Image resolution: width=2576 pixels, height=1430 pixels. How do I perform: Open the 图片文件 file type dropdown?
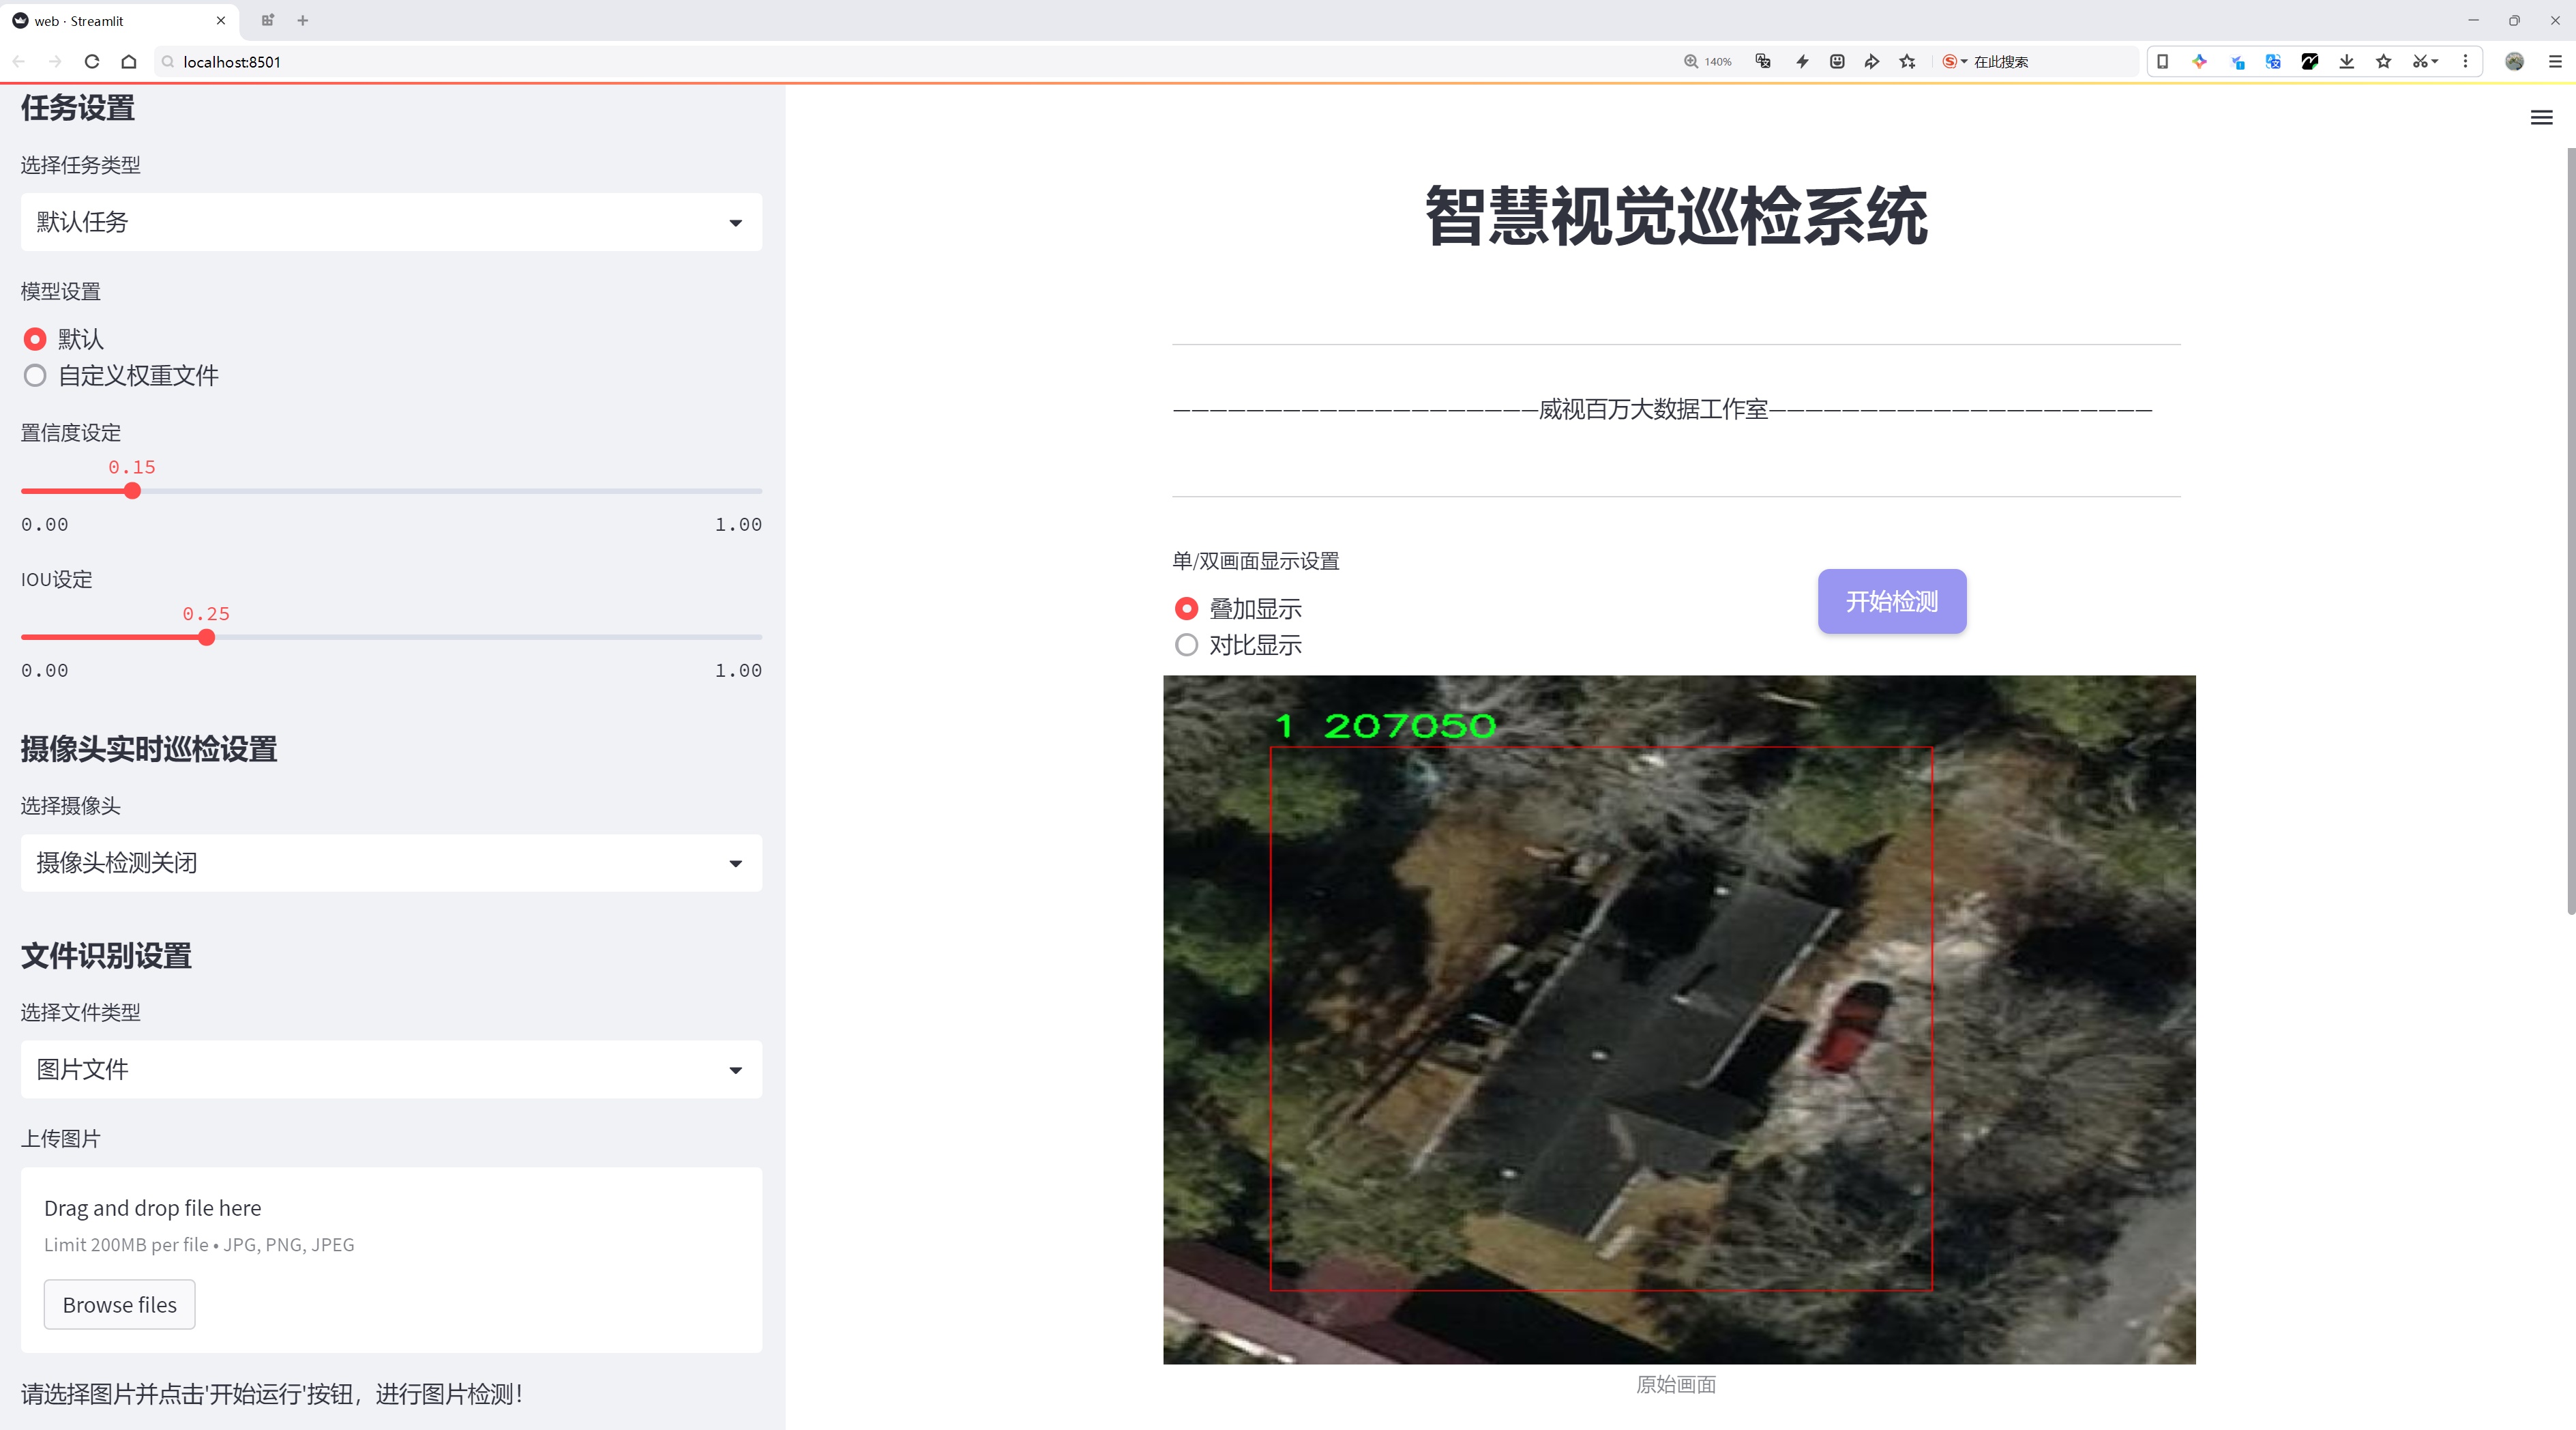[391, 1070]
